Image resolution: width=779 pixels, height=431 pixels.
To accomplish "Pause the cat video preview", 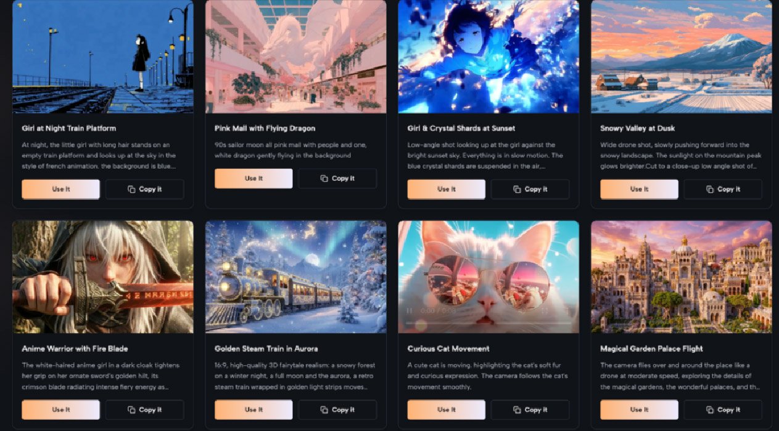I will pos(409,310).
